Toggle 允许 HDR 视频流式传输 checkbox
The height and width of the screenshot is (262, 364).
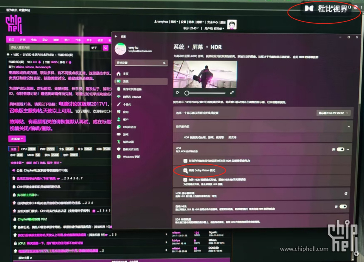pos(185,179)
